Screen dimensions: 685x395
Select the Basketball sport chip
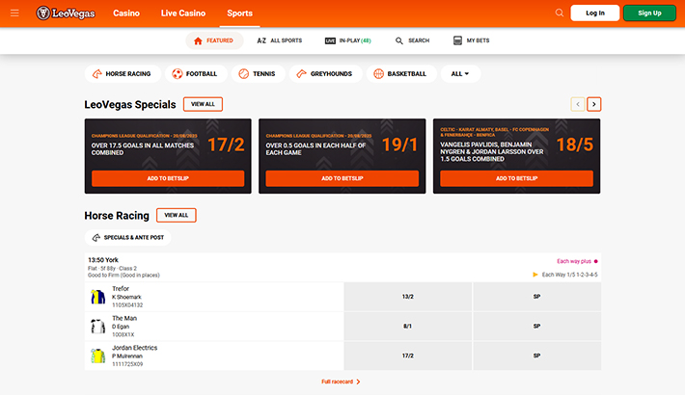[x=400, y=73]
